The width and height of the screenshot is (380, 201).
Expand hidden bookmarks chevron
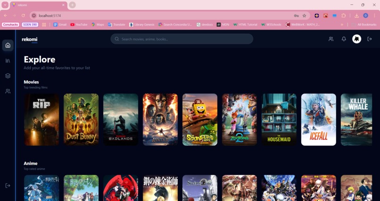(342, 24)
